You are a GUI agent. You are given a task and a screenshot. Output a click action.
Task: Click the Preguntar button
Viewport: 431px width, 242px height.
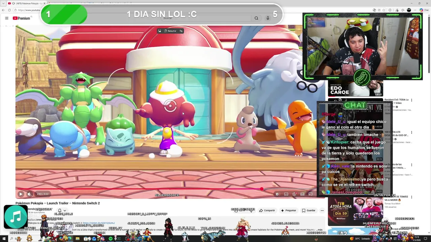pos(288,210)
